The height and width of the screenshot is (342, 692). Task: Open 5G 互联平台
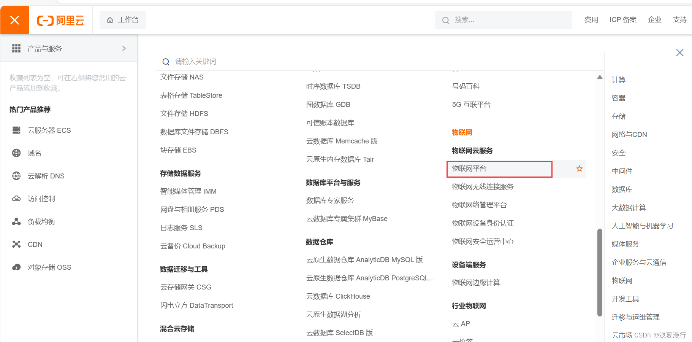coord(471,104)
